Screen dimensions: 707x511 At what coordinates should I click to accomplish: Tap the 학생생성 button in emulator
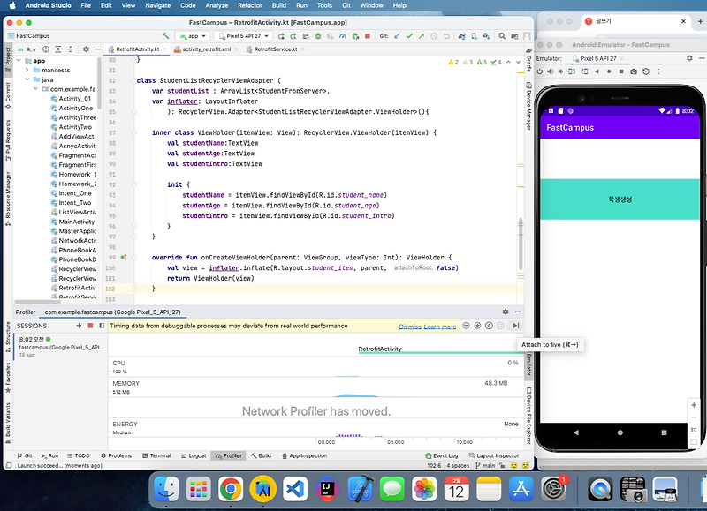620,199
